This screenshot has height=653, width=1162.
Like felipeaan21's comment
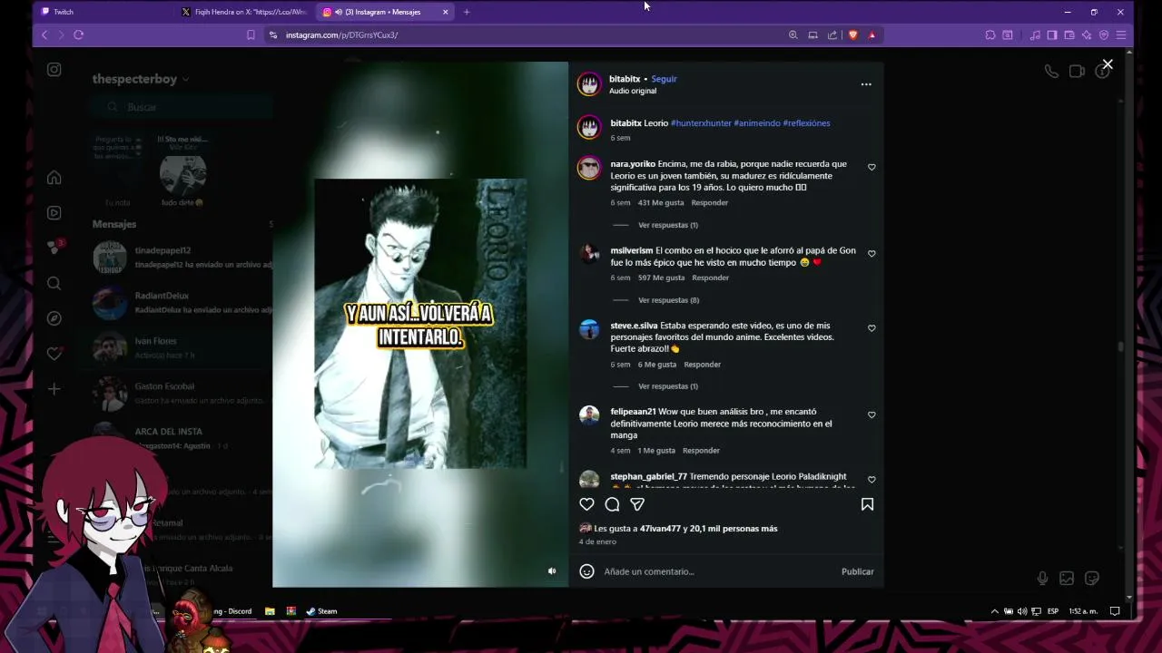871,414
